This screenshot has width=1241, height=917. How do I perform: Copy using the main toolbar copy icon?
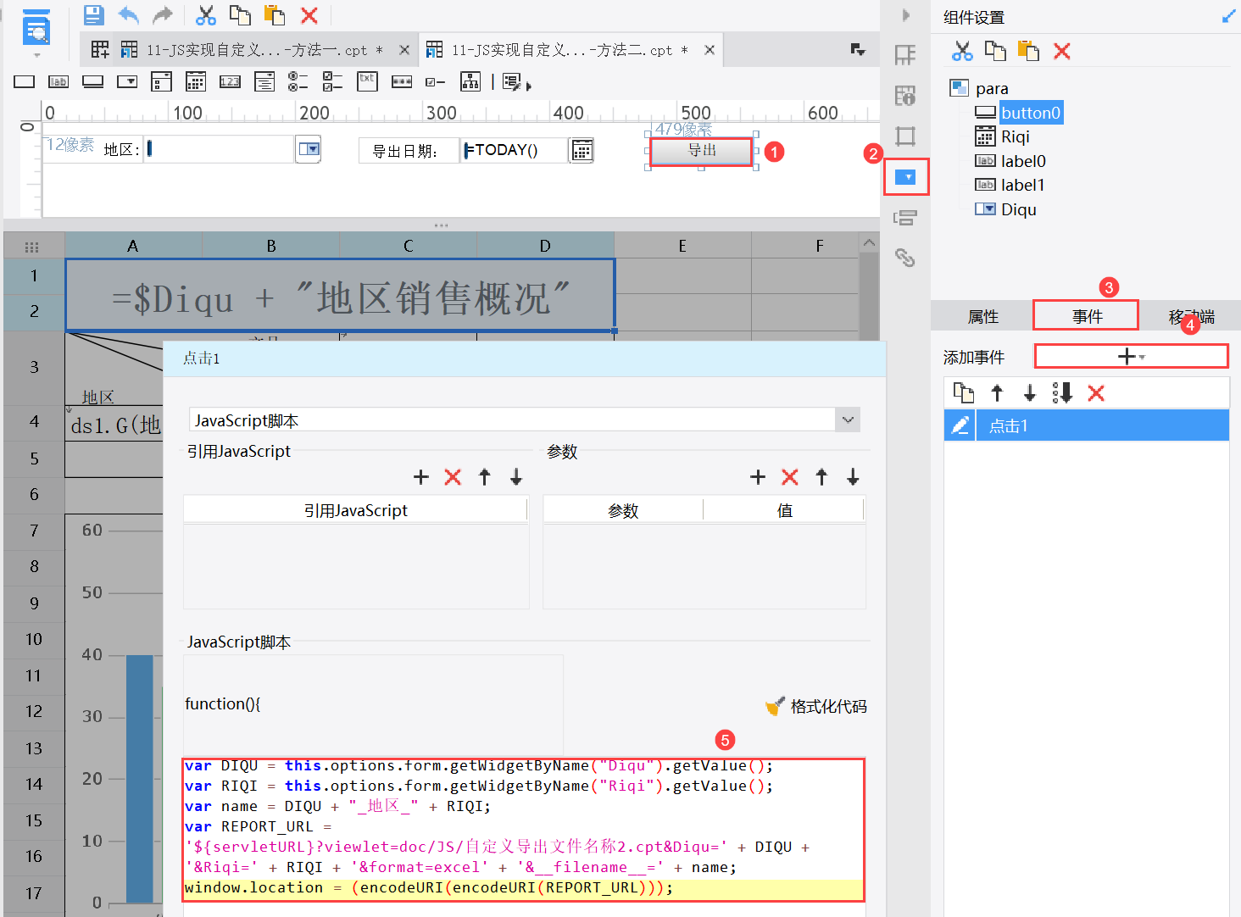[241, 14]
